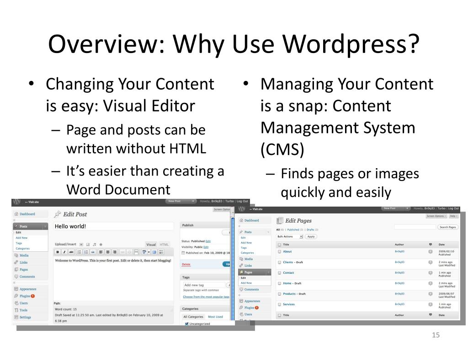Check the Home draft page checkbox
The image size is (468, 351).
tap(280, 283)
